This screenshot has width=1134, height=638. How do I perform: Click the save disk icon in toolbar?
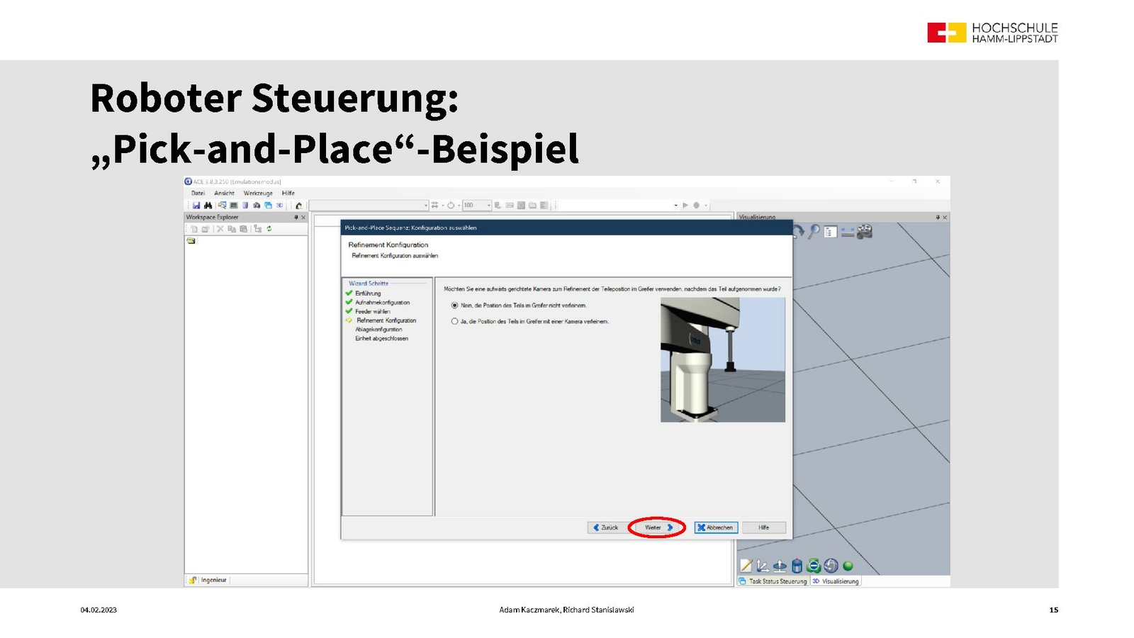[x=196, y=206]
